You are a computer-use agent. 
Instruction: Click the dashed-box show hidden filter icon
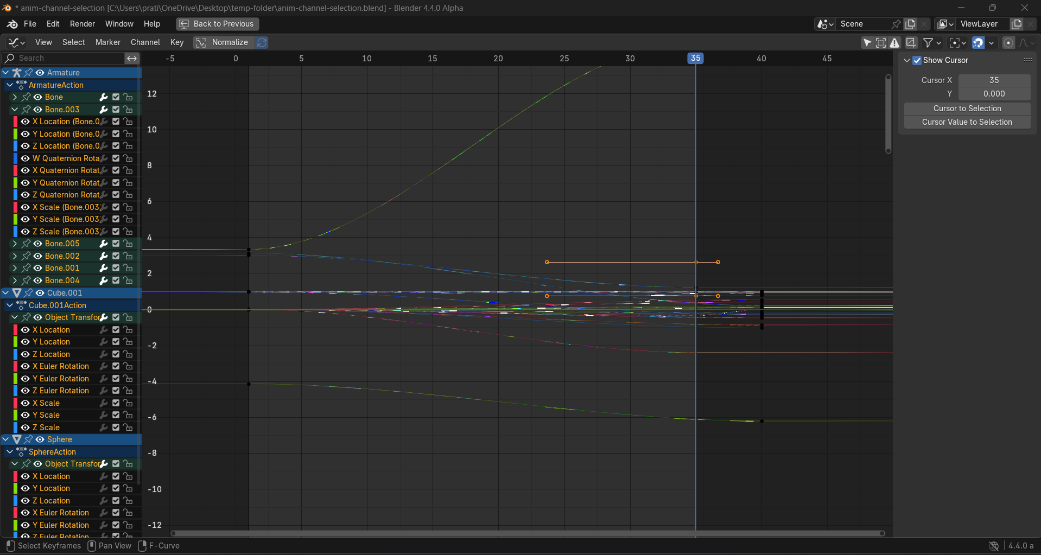click(x=881, y=42)
